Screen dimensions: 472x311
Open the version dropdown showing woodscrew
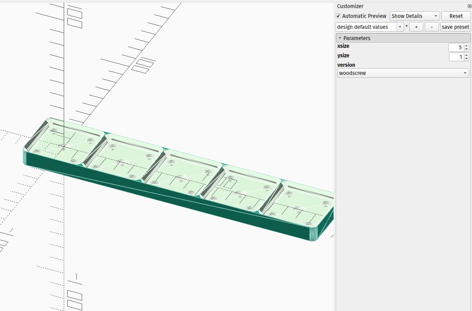click(x=403, y=73)
